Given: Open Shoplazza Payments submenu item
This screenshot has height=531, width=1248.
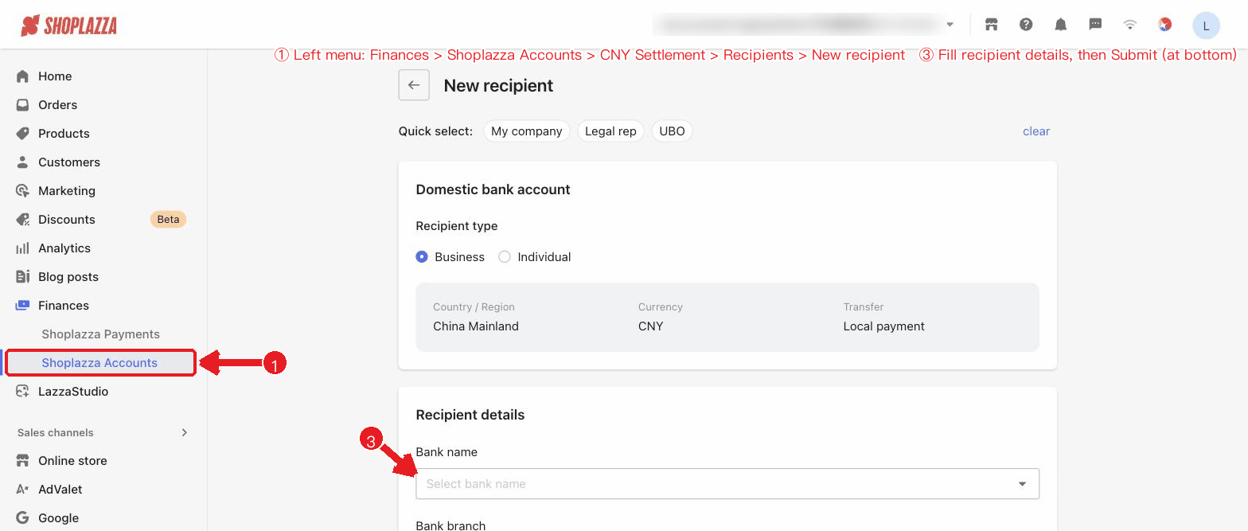Looking at the screenshot, I should (101, 334).
